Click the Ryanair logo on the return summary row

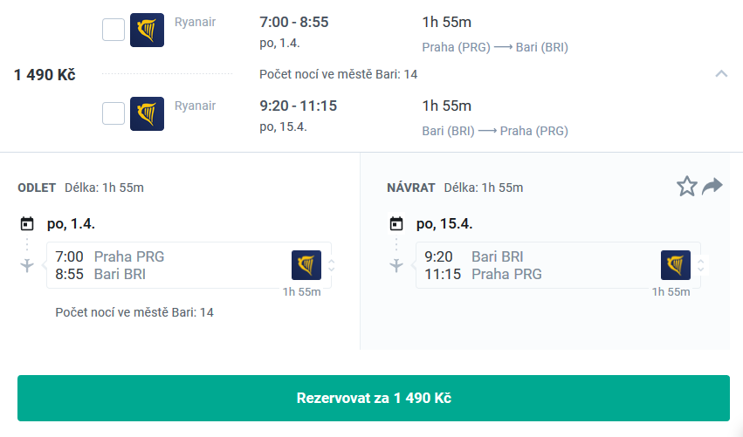[147, 113]
